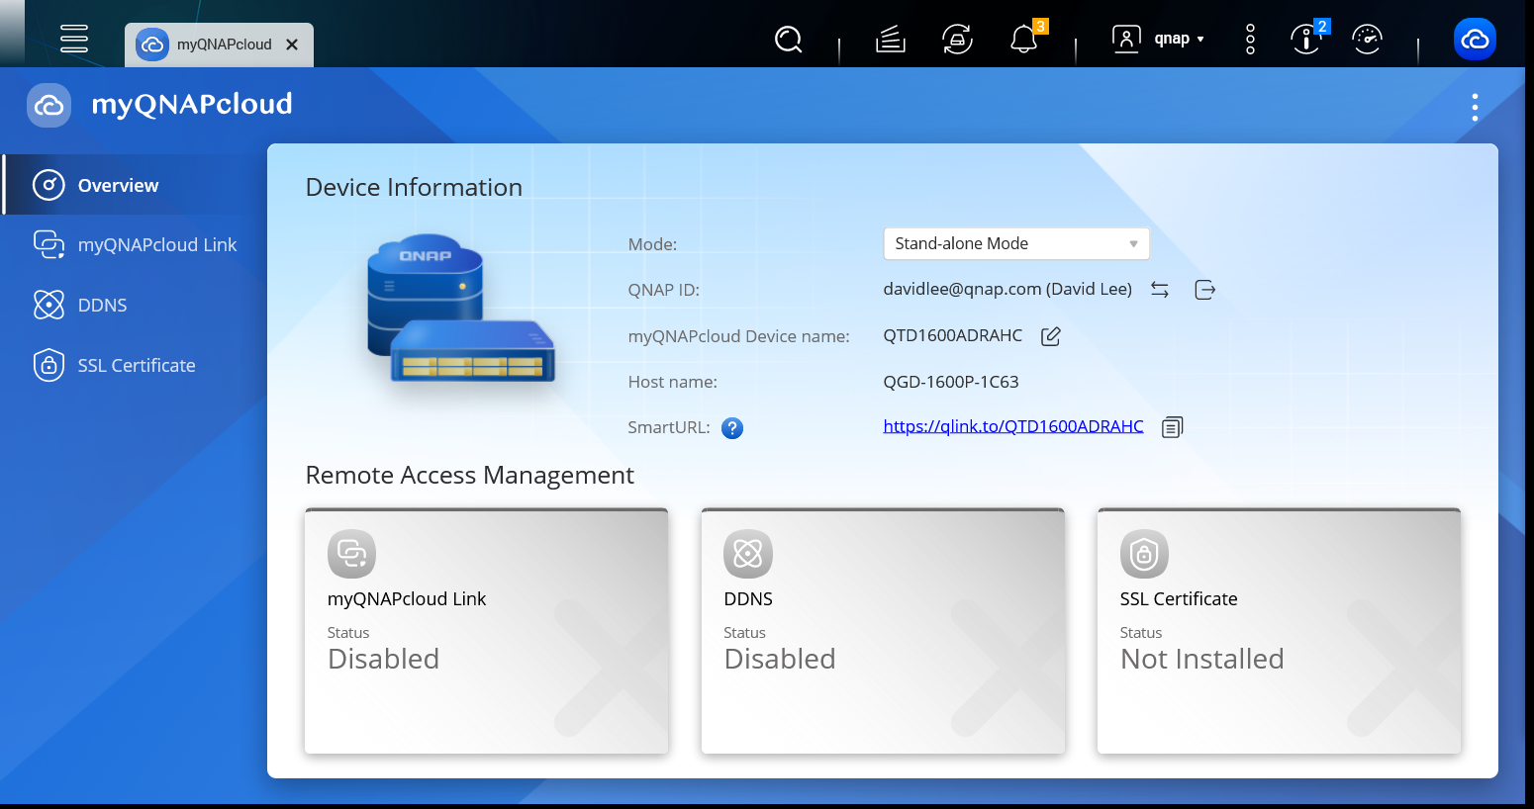
Task: Click the sign out QNAP ID icon
Action: pos(1204,290)
